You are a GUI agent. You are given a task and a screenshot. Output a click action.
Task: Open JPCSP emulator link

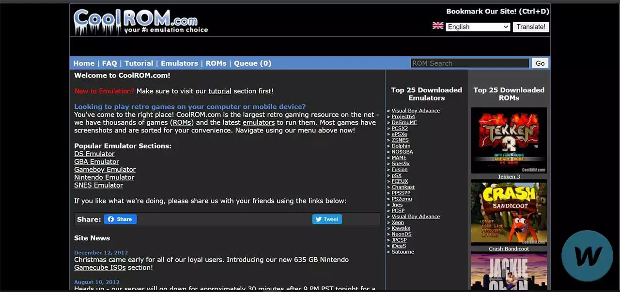(x=399, y=240)
